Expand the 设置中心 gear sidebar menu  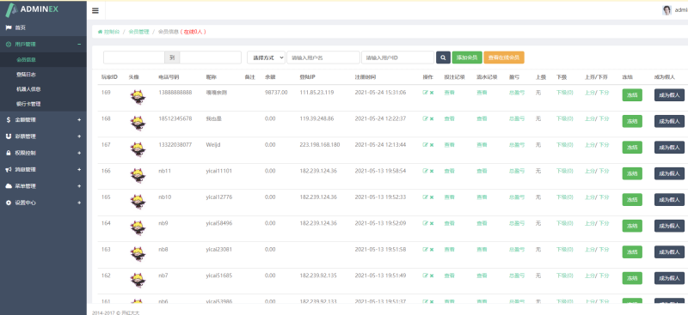[43, 203]
